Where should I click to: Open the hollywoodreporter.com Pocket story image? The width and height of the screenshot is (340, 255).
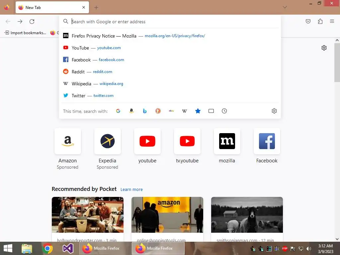pos(88,215)
